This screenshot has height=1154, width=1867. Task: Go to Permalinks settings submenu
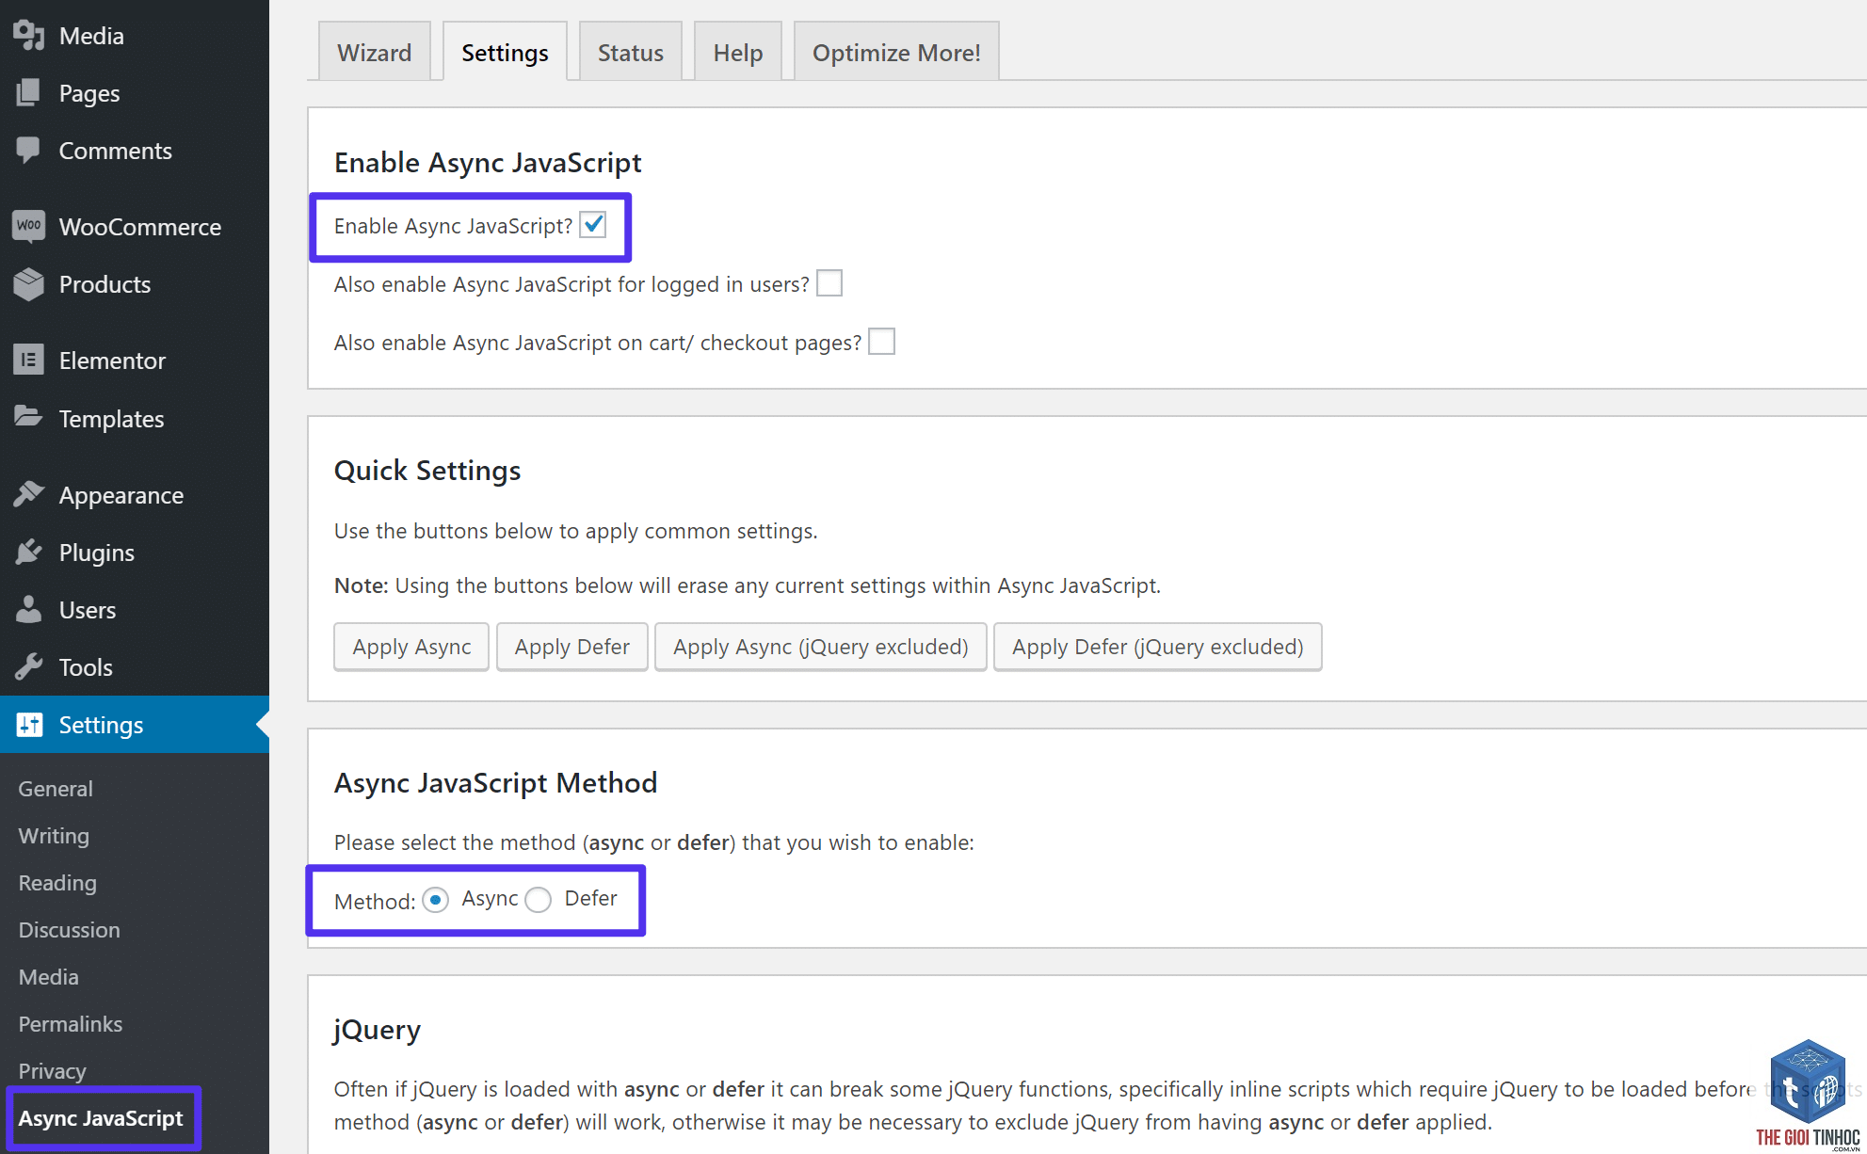71,1024
